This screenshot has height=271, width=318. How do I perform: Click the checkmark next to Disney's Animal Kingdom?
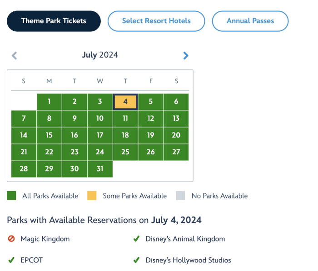(x=136, y=239)
